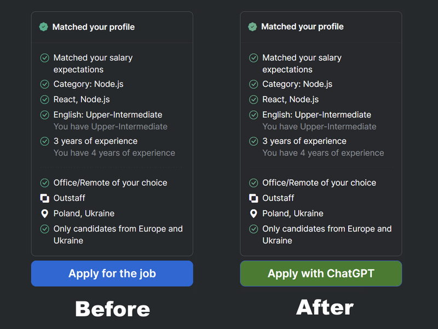The height and width of the screenshot is (329, 438).
Task: Click the blue Apply for the job button
Action: click(112, 274)
